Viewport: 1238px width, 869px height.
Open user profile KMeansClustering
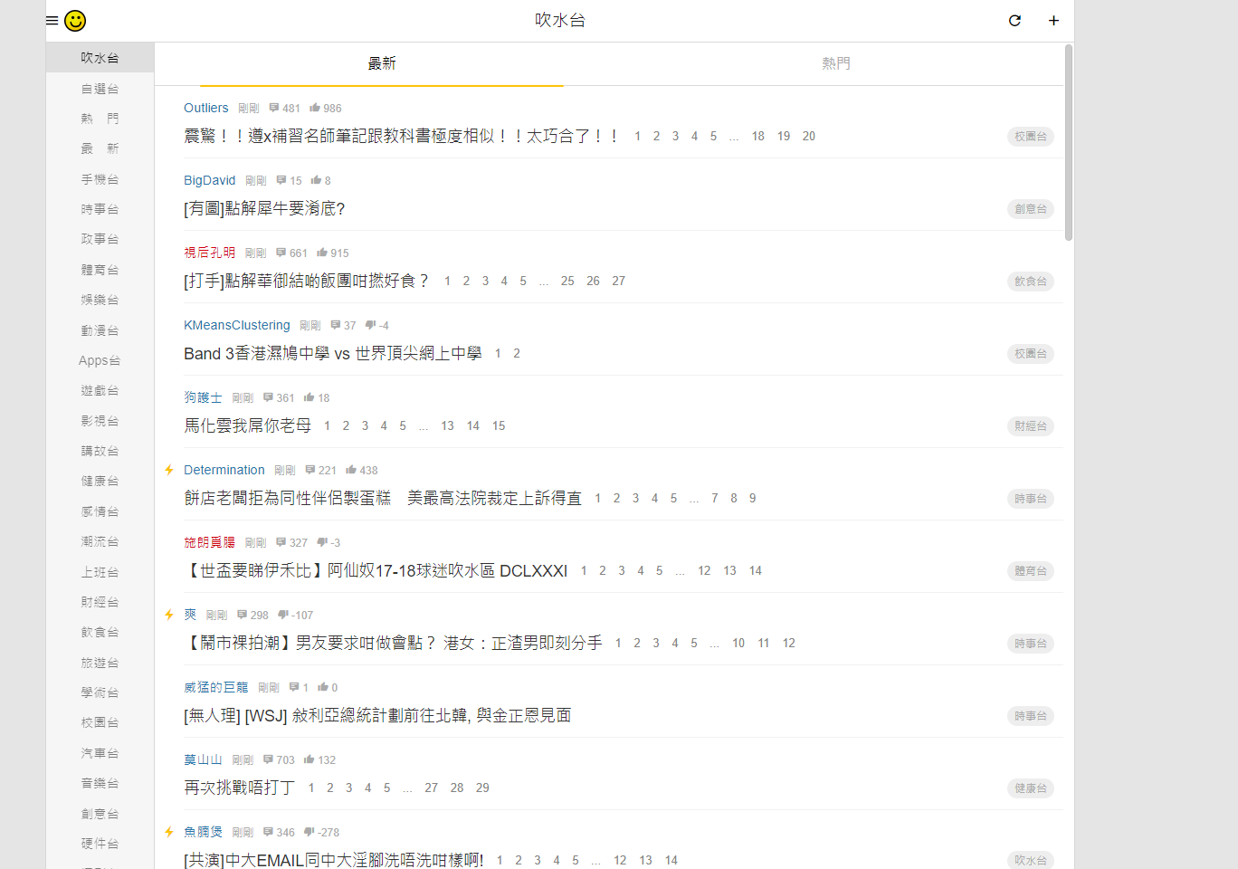point(237,325)
